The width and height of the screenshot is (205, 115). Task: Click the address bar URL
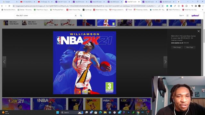tap(86, 6)
